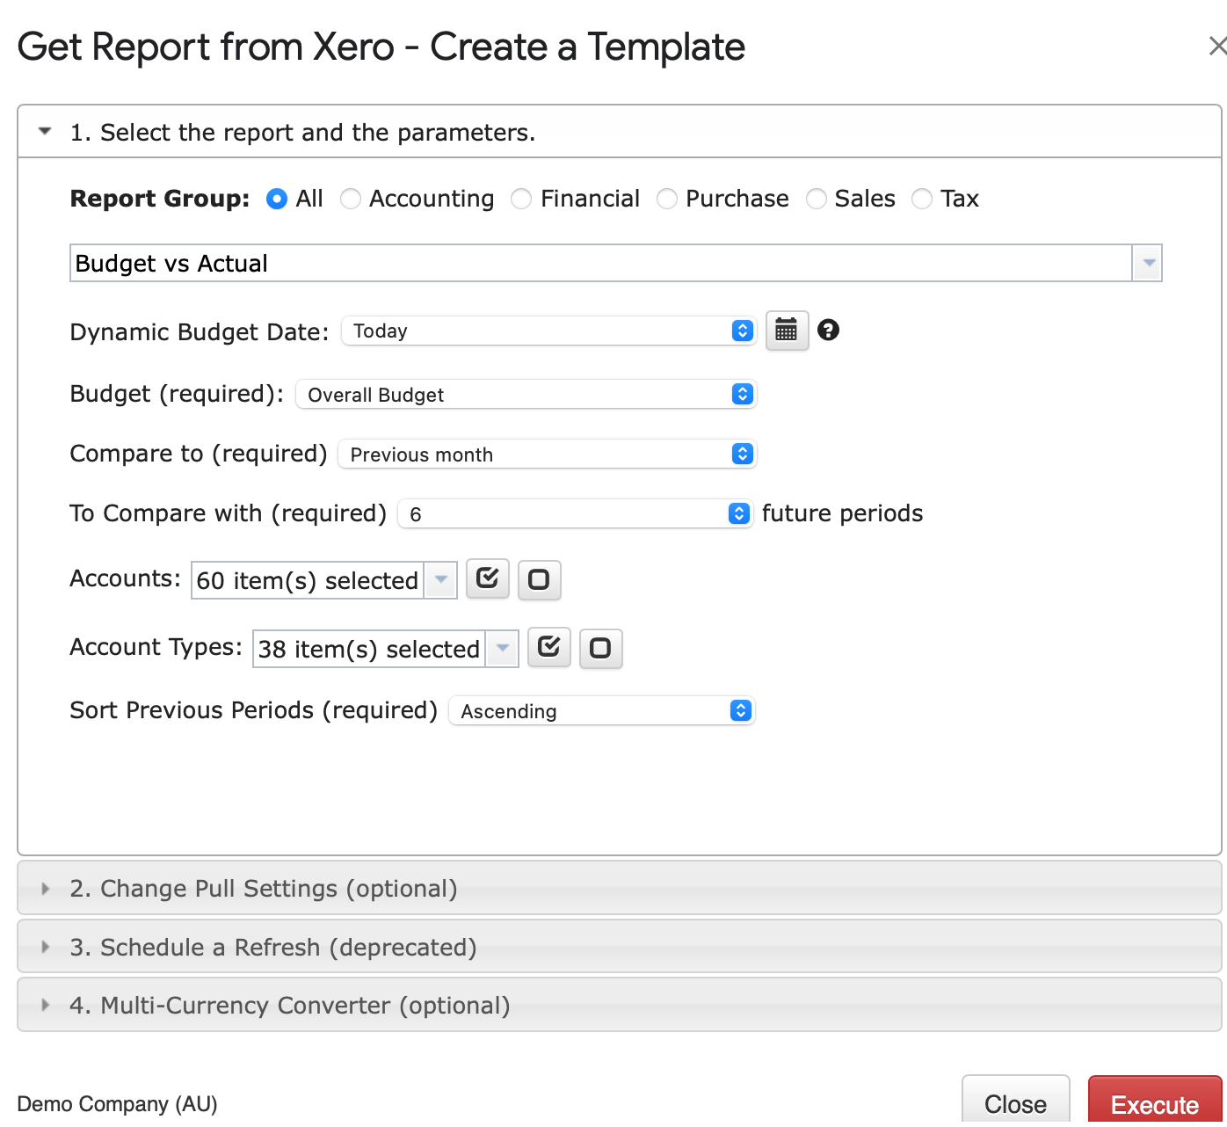Open the future periods number dropdown
The image size is (1227, 1127).
576,513
